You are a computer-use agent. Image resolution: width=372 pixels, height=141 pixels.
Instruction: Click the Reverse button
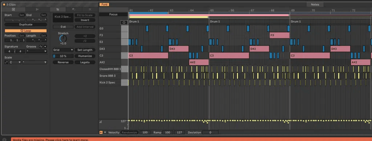click(63, 62)
